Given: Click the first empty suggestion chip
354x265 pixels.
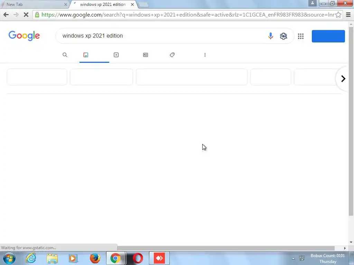Looking at the screenshot, I should tap(37, 77).
